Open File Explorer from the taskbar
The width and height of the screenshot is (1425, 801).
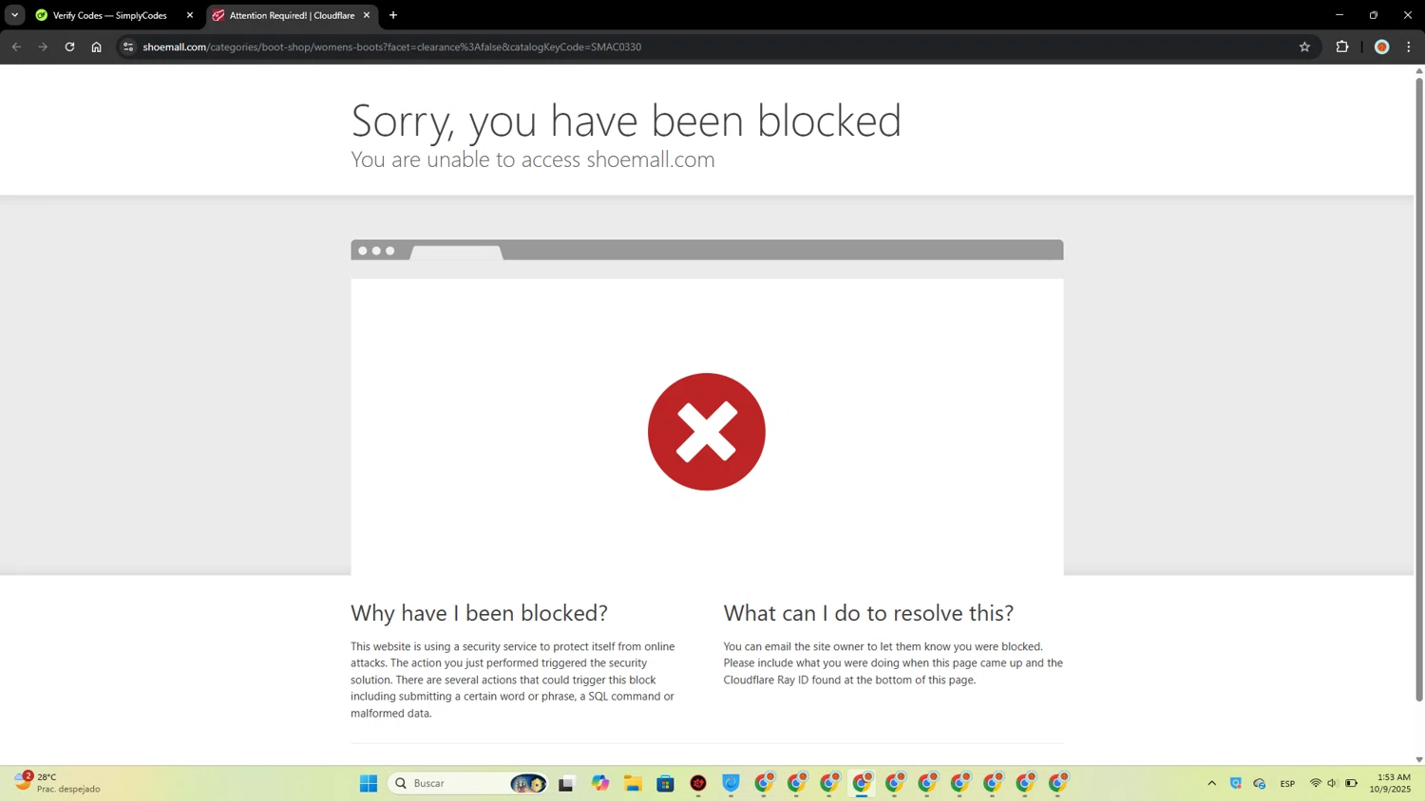click(x=633, y=783)
